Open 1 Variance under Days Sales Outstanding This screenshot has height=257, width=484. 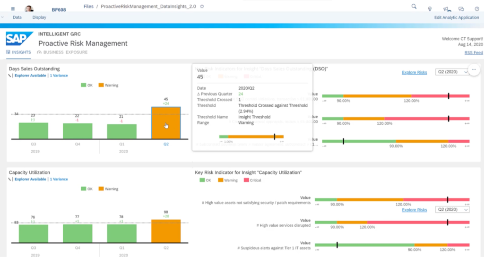(x=59, y=76)
